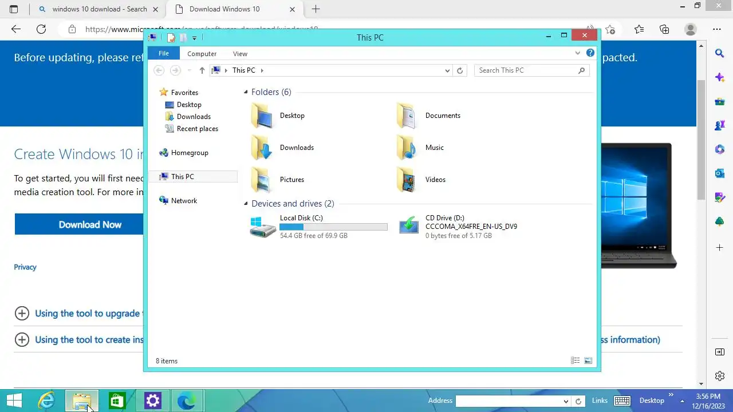Open Edge tab actions menu

pyautogui.click(x=14, y=9)
